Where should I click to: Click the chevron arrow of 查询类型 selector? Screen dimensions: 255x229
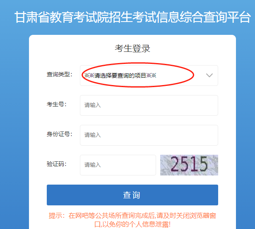pos(209,76)
